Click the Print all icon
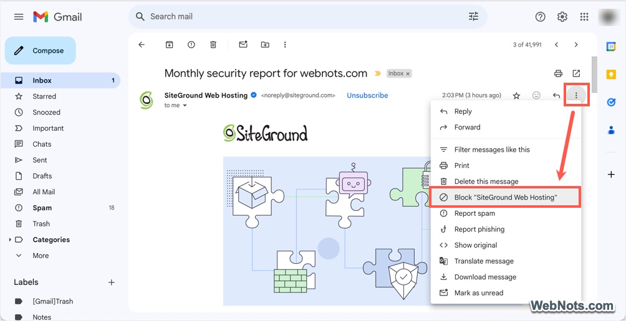The height and width of the screenshot is (321, 626). pyautogui.click(x=558, y=73)
